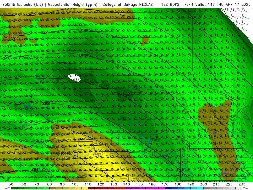The image size is (253, 190).
Task: Click the 10320 contour label on the white patch
Action: tap(76, 80)
